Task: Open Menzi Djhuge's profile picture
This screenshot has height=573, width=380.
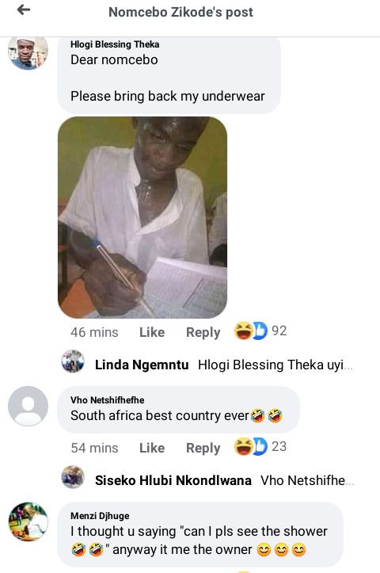Action: [28, 521]
